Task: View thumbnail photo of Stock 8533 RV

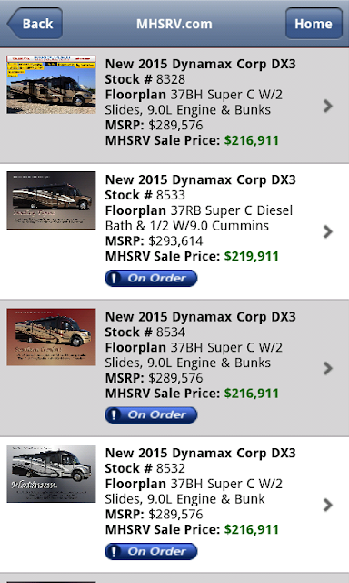Action: pos(51,200)
